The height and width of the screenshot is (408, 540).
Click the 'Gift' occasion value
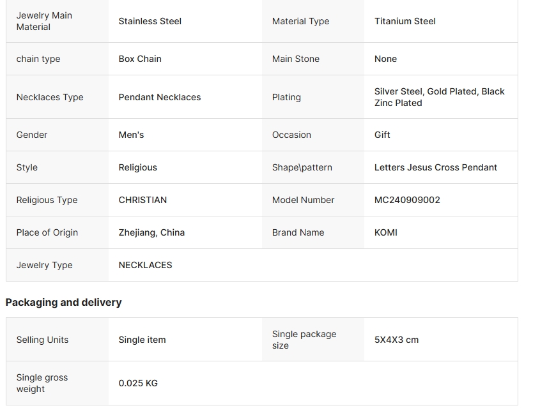pyautogui.click(x=382, y=135)
